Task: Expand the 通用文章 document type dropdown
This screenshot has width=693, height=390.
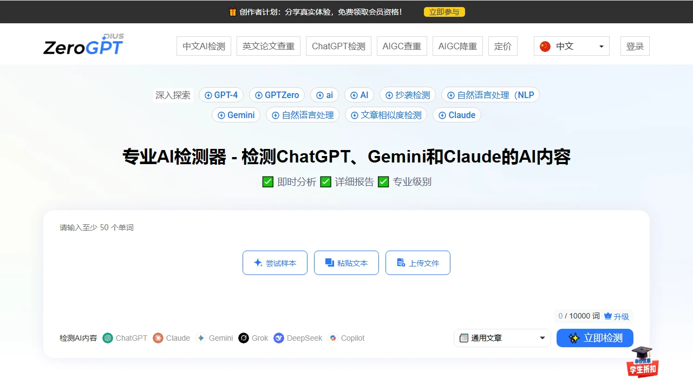Action: (x=502, y=338)
